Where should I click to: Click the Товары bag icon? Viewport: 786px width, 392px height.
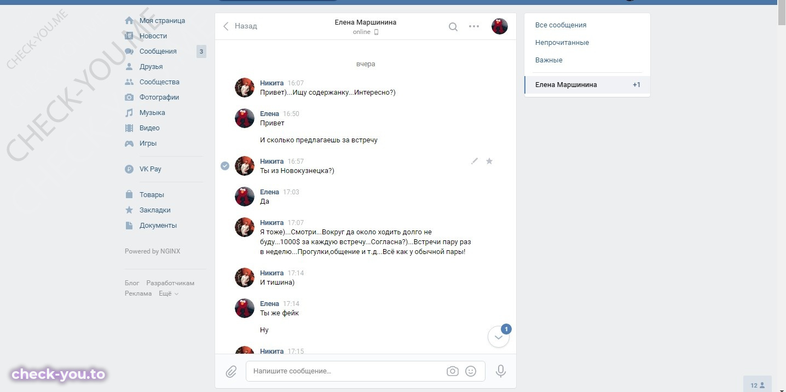pos(129,195)
